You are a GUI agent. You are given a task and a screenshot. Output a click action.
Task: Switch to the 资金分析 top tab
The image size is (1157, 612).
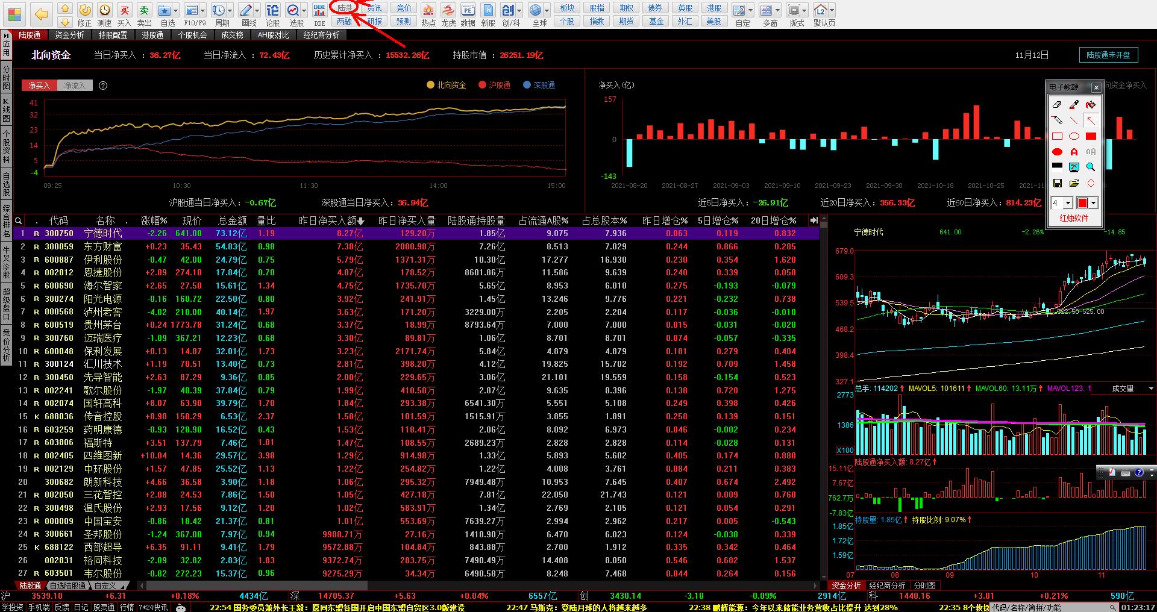pos(69,36)
